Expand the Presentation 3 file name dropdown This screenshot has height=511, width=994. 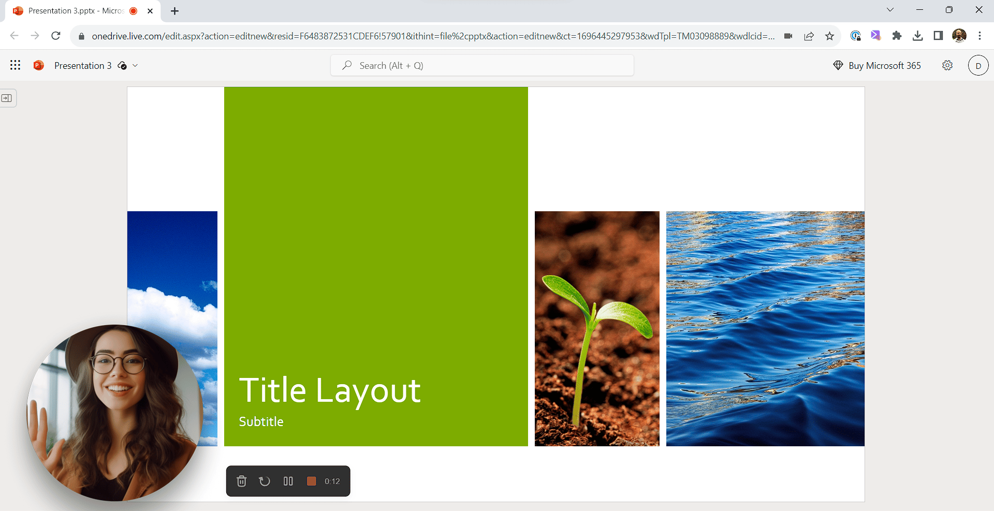(x=135, y=65)
